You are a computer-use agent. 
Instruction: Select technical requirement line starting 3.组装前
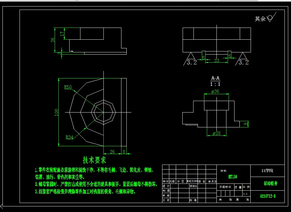click(x=85, y=192)
